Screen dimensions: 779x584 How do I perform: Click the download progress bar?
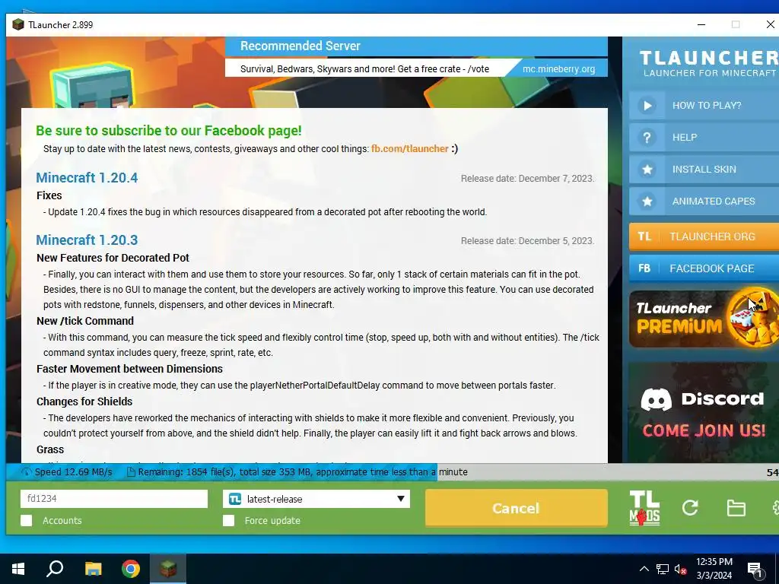pos(393,471)
